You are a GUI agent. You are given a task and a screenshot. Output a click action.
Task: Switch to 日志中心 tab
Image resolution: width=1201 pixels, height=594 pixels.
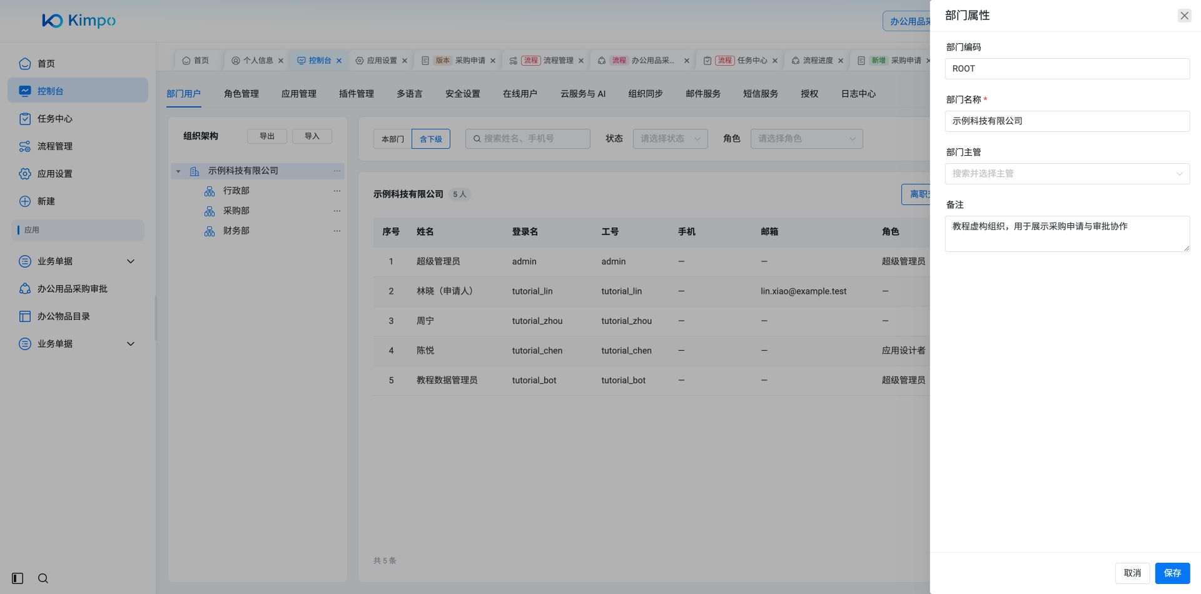858,94
